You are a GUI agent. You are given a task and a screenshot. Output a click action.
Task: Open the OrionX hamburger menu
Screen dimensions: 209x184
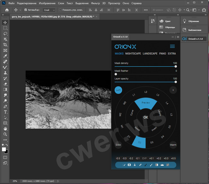click(172, 46)
